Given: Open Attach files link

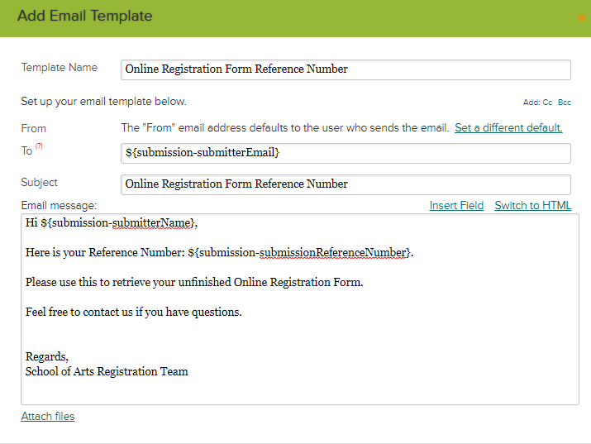Looking at the screenshot, I should coord(48,416).
